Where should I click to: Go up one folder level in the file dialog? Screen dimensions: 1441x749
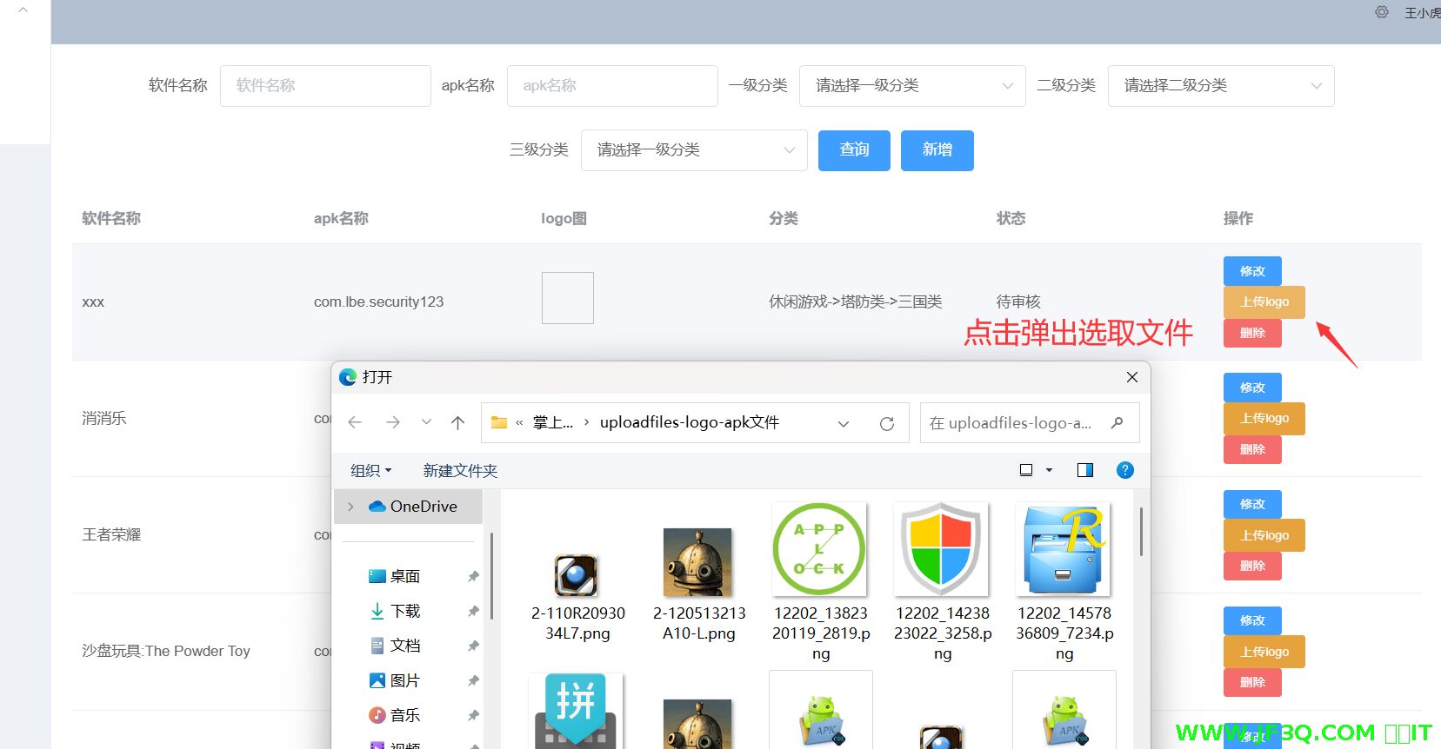pyautogui.click(x=458, y=422)
